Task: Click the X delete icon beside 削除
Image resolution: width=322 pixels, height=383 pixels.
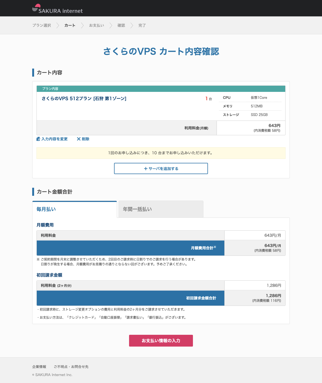Action: click(x=79, y=139)
